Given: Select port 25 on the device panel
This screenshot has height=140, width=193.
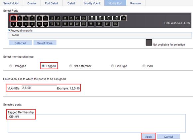Looking at the screenshot, I should pyautogui.click(x=91, y=24).
